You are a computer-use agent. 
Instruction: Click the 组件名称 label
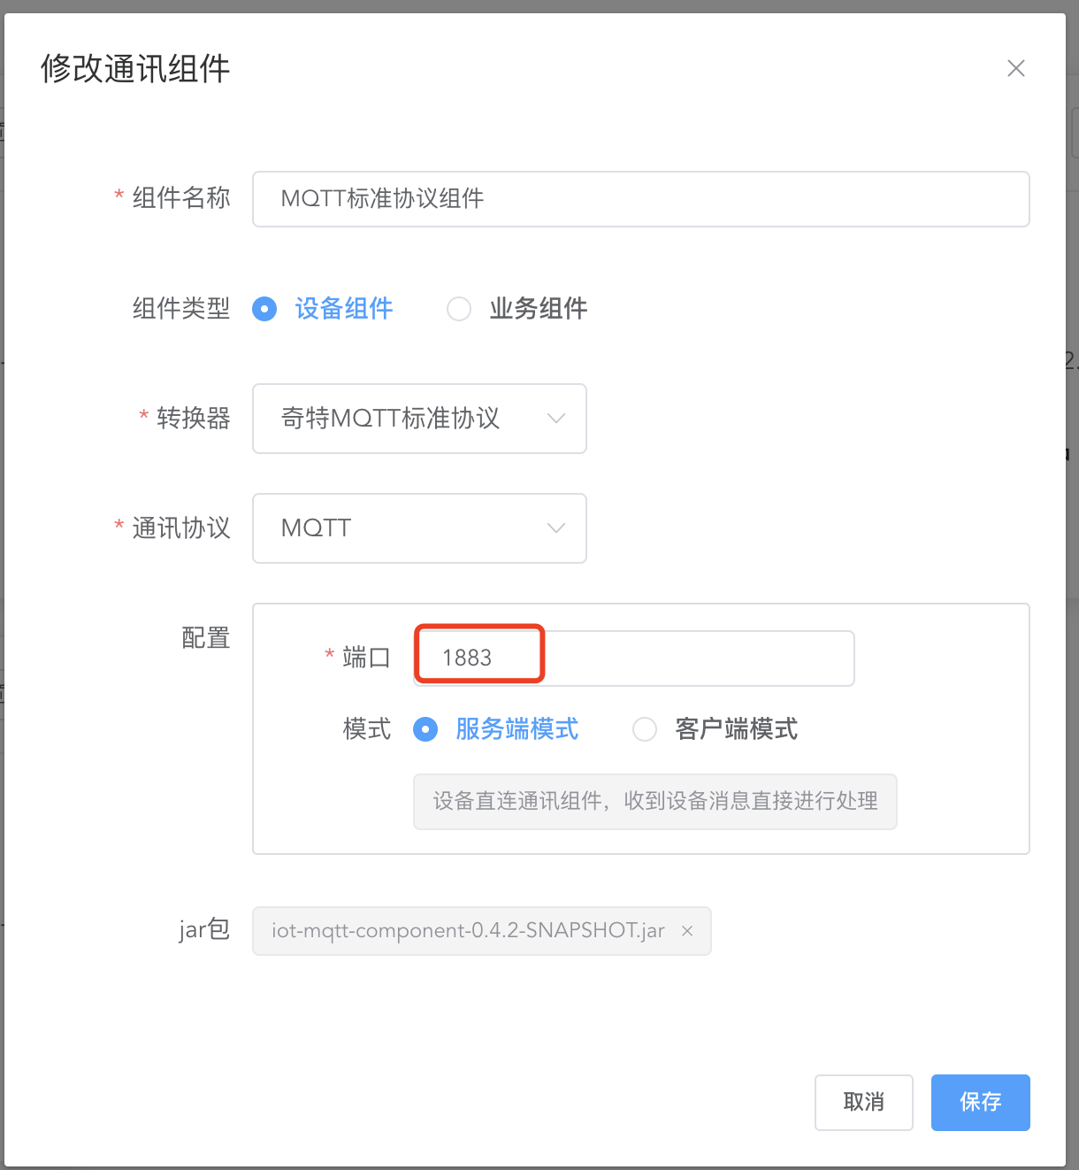pos(181,198)
